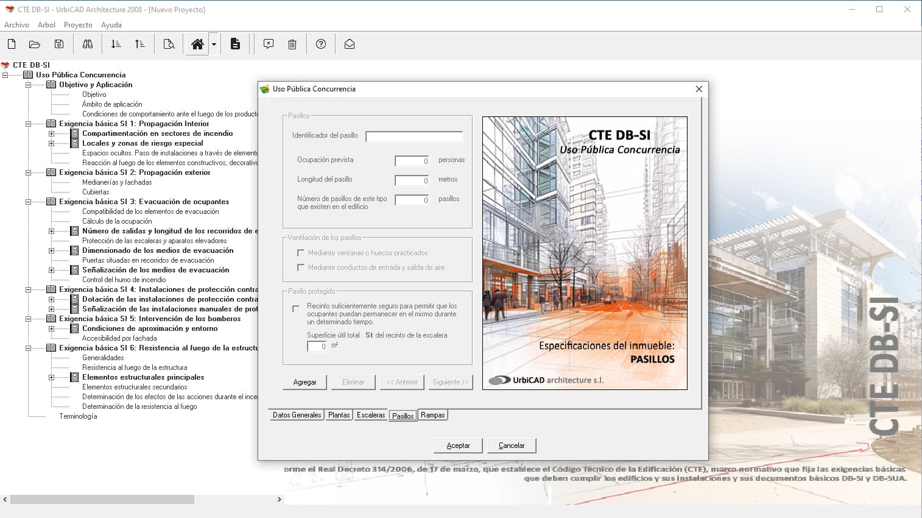Open the Arbol menu
Viewport: 922px width, 518px height.
point(46,25)
